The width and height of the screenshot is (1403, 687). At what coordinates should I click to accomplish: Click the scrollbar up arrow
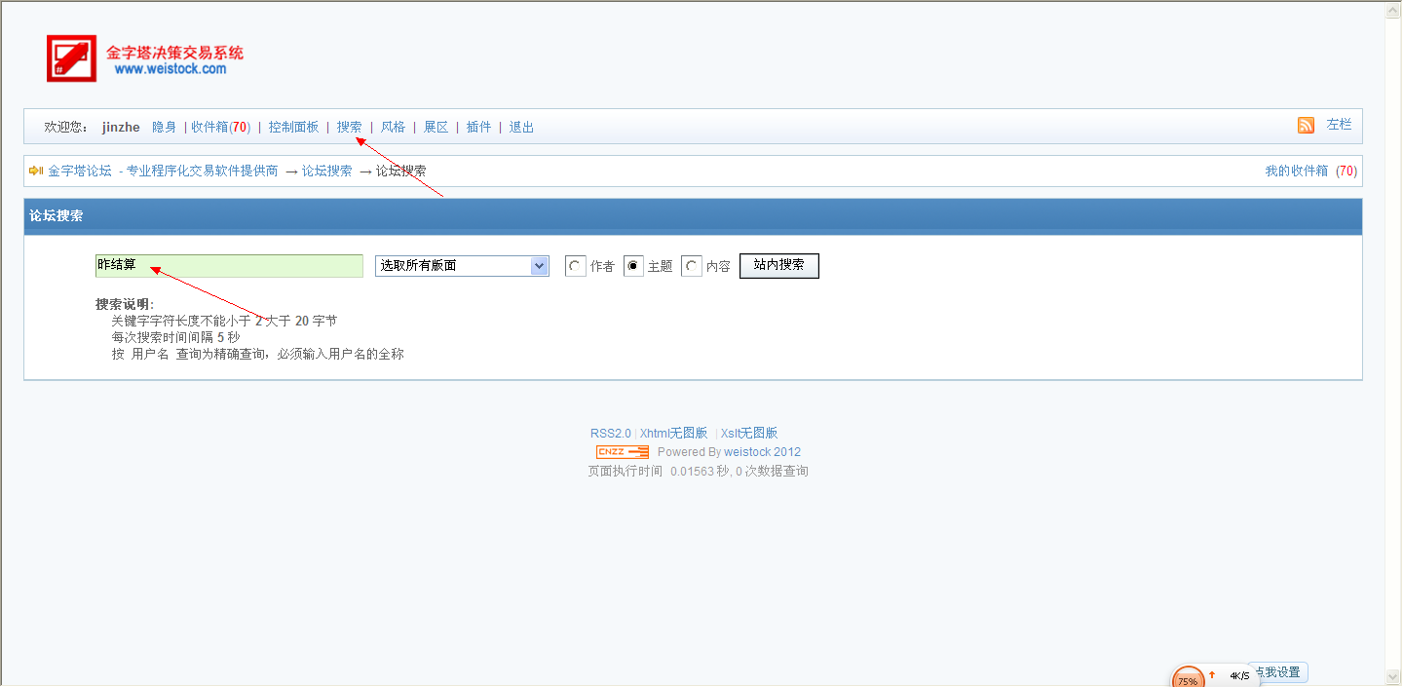tap(1393, 10)
